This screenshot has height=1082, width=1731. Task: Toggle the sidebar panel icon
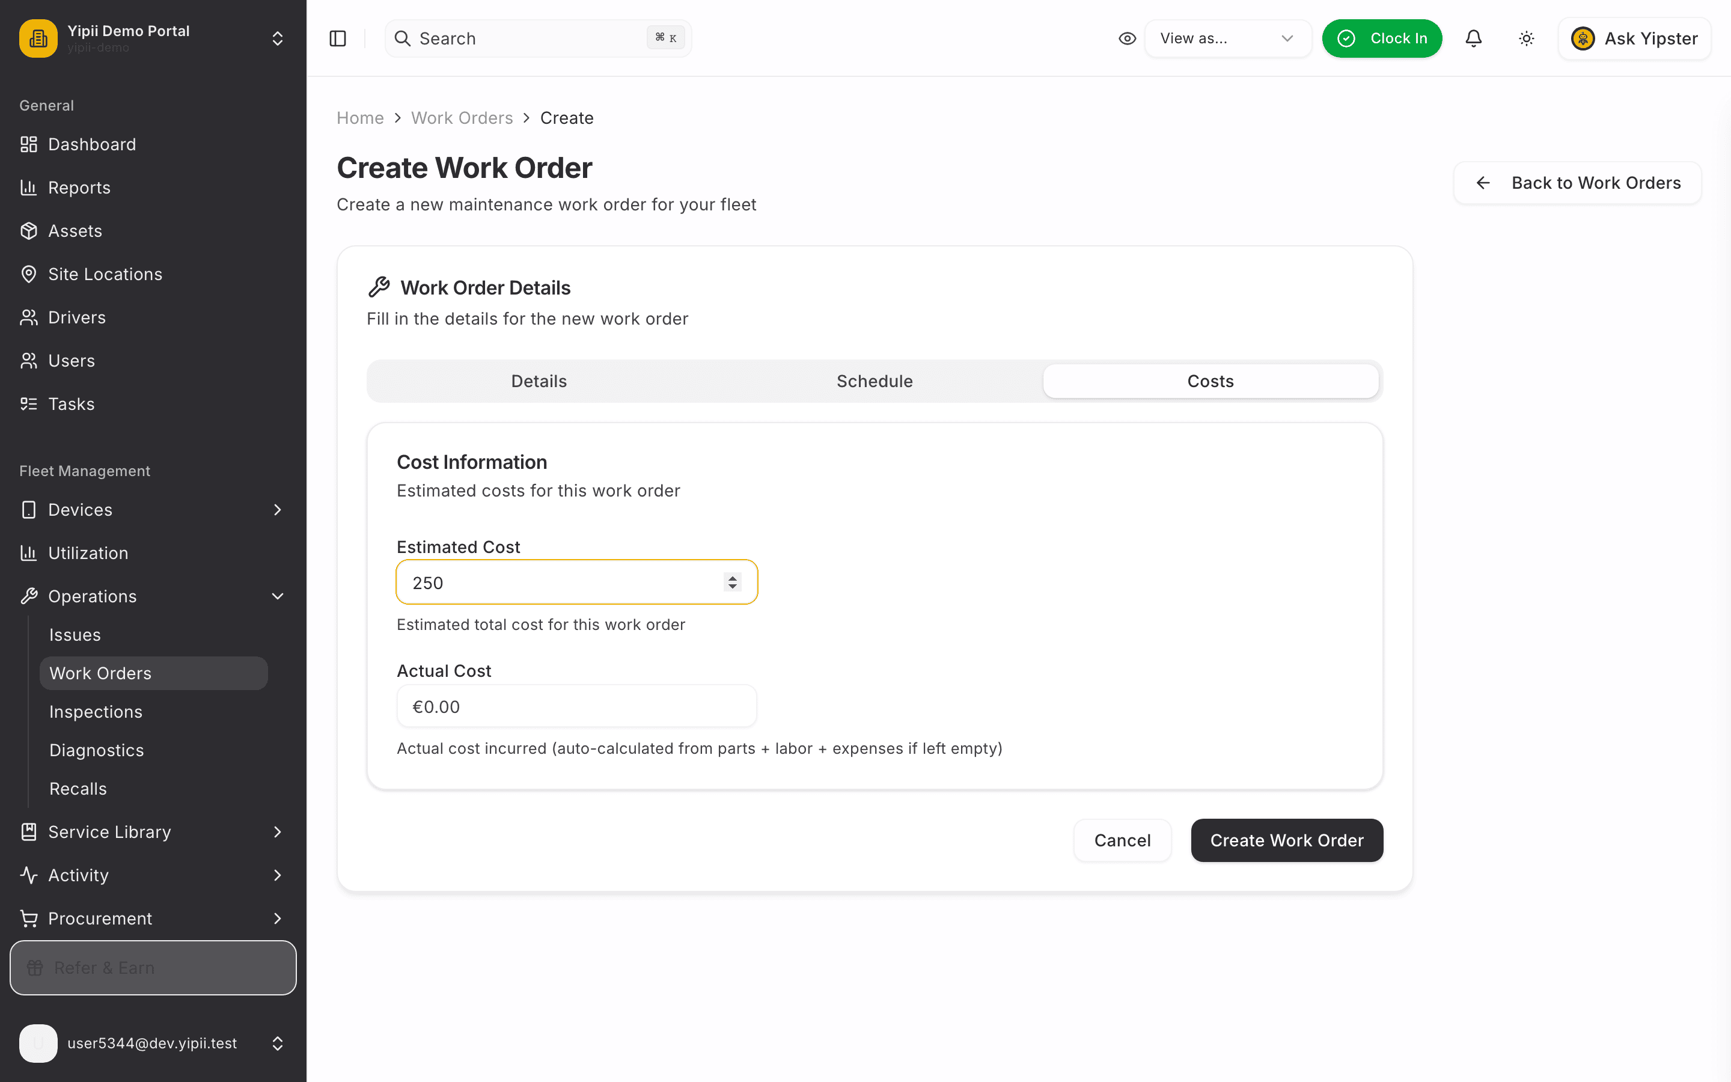point(338,38)
